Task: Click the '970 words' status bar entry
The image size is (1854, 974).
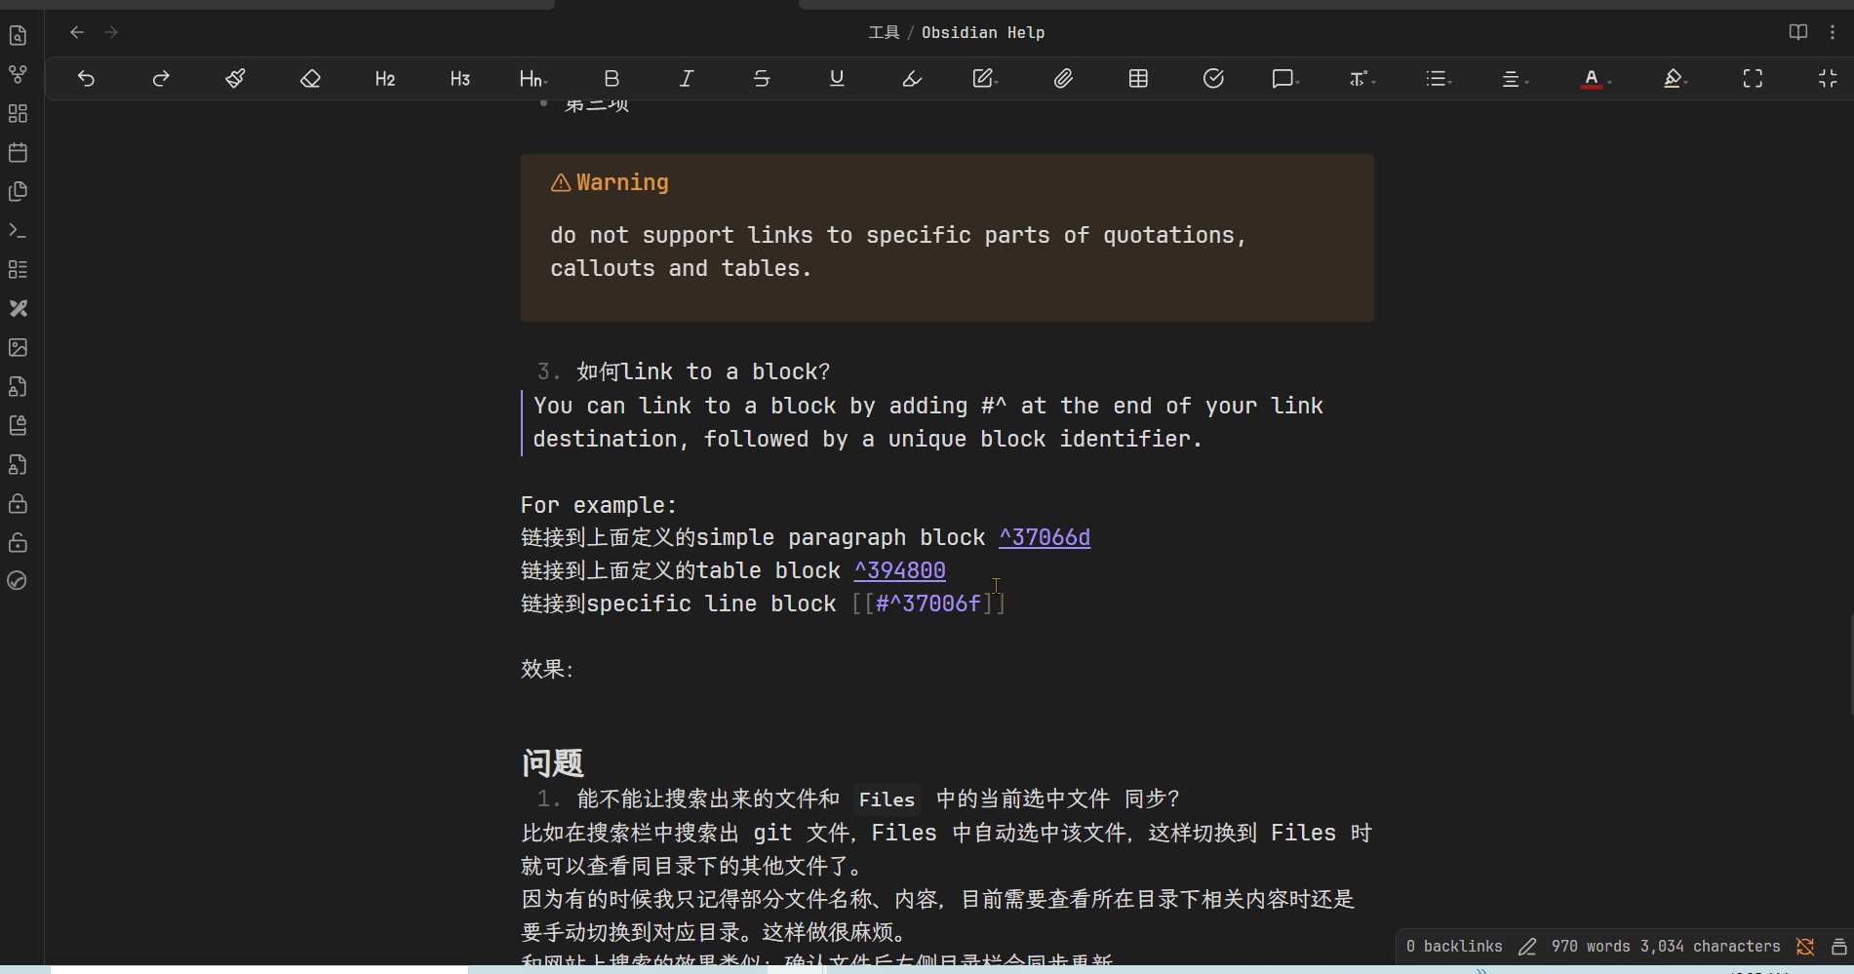Action: pyautogui.click(x=1591, y=947)
